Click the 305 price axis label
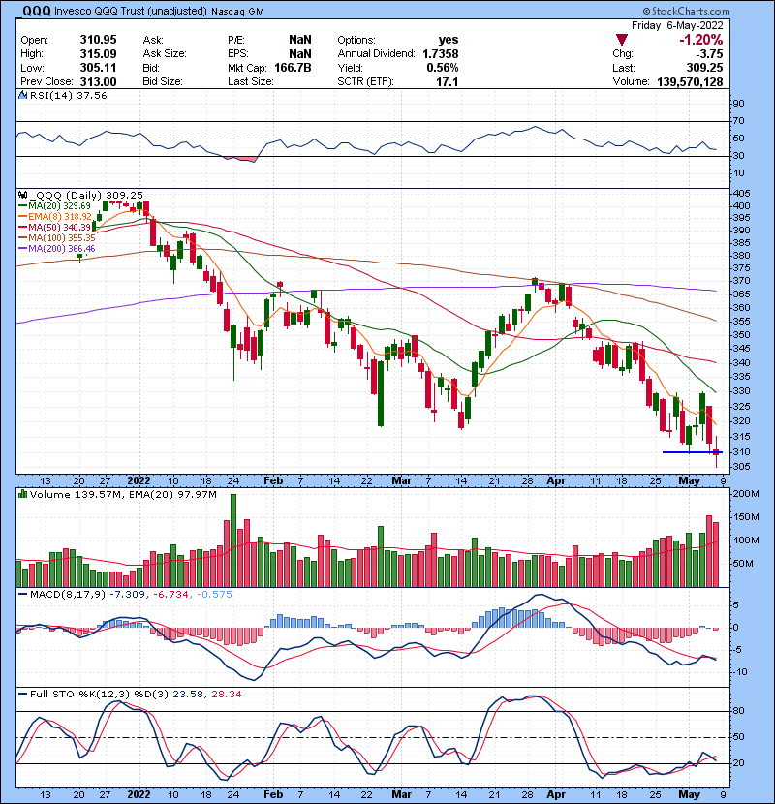 tap(742, 467)
